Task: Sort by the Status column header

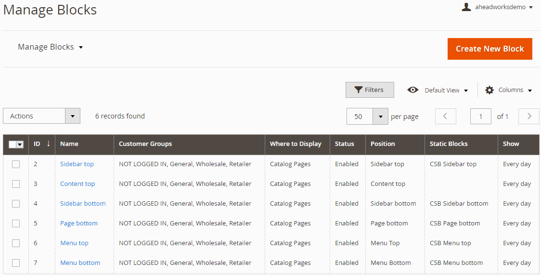Action: (x=345, y=144)
